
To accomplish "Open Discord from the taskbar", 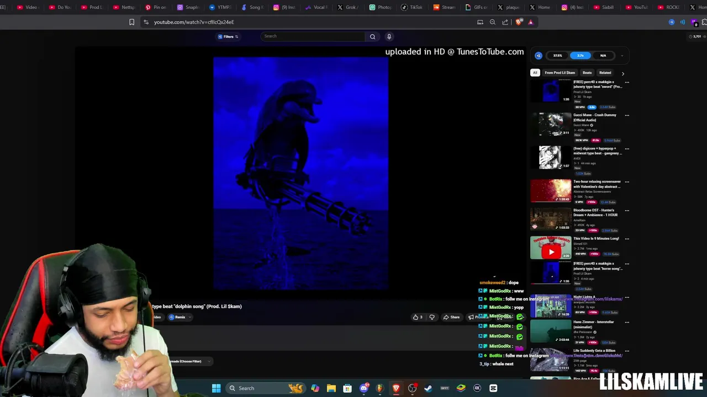I will [x=363, y=388].
